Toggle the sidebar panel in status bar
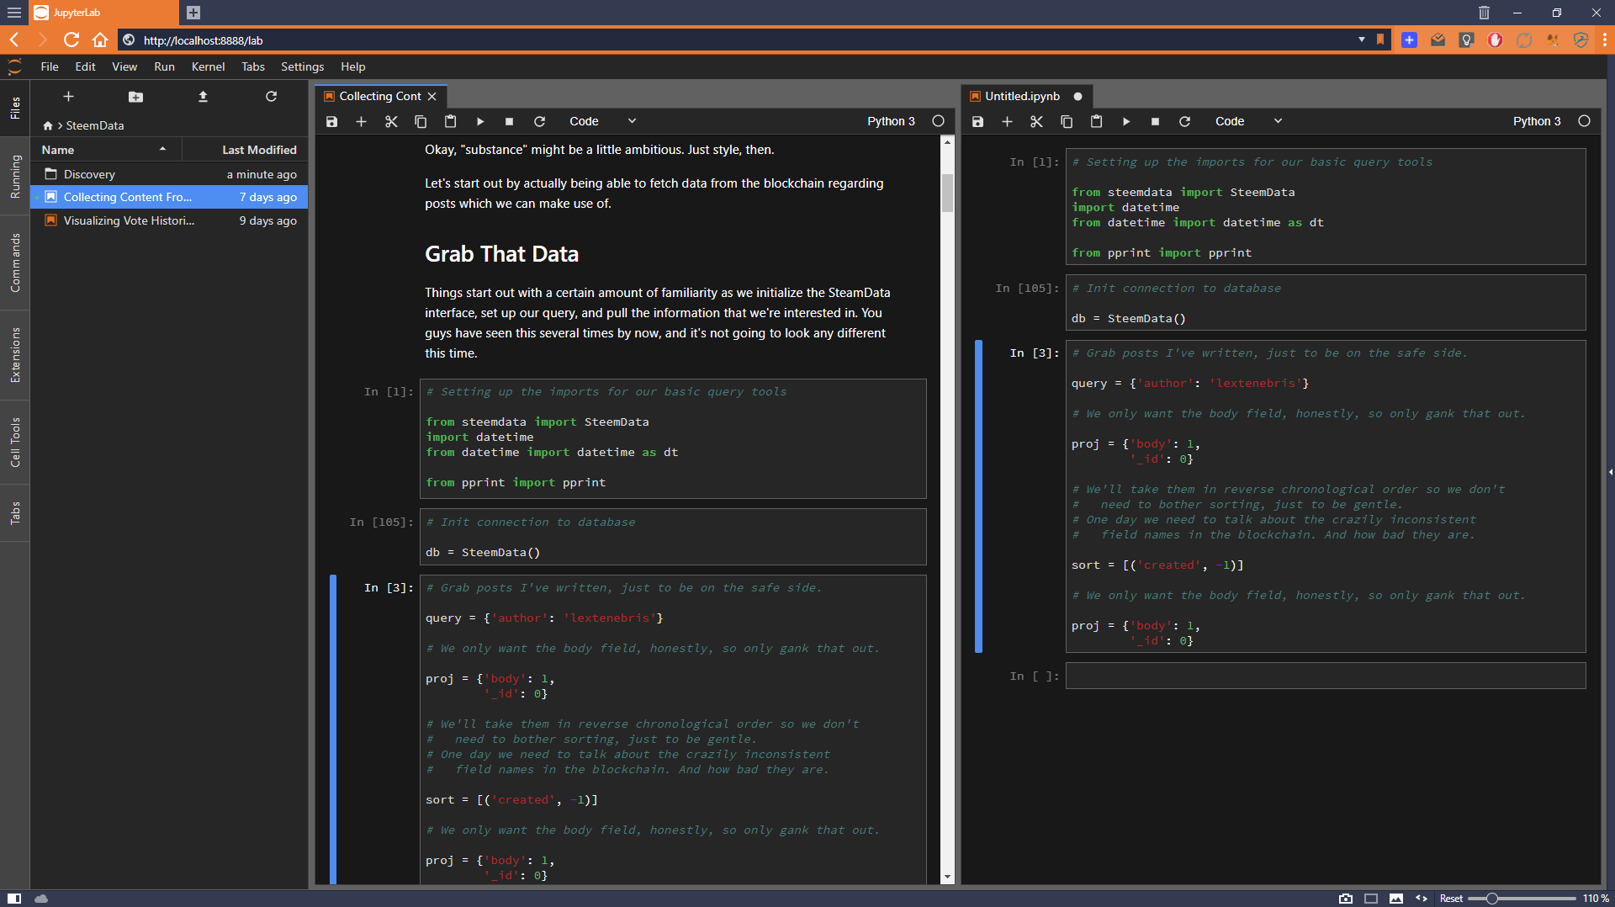The image size is (1615, 907). (14, 899)
